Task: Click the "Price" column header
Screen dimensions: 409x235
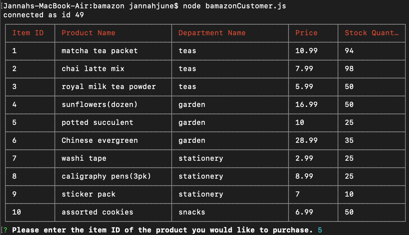Action: pos(306,33)
